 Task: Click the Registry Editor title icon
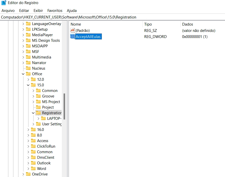[4, 3]
